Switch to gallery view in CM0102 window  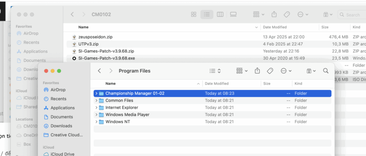pos(233,15)
